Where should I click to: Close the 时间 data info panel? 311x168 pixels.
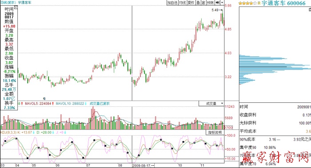(16, 8)
